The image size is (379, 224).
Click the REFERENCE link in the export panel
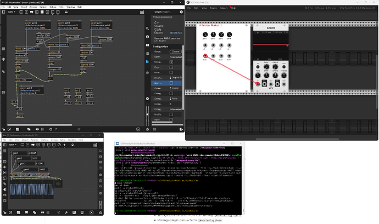click(x=177, y=32)
